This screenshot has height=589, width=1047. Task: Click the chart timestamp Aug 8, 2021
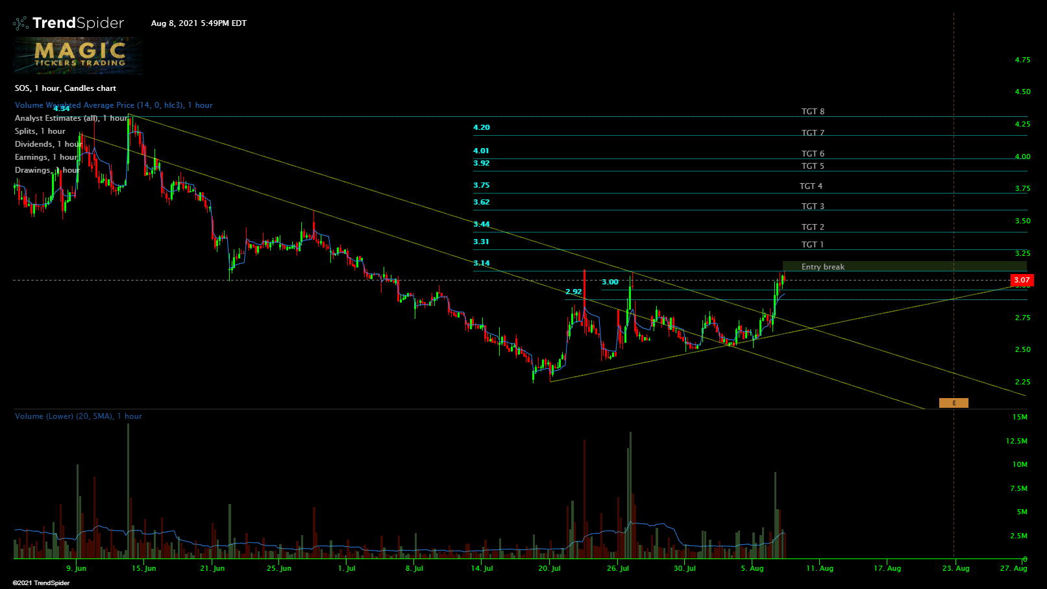coord(199,23)
